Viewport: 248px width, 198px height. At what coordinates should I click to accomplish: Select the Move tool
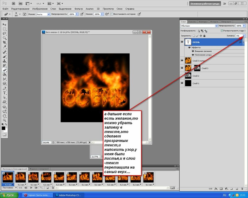4,24
